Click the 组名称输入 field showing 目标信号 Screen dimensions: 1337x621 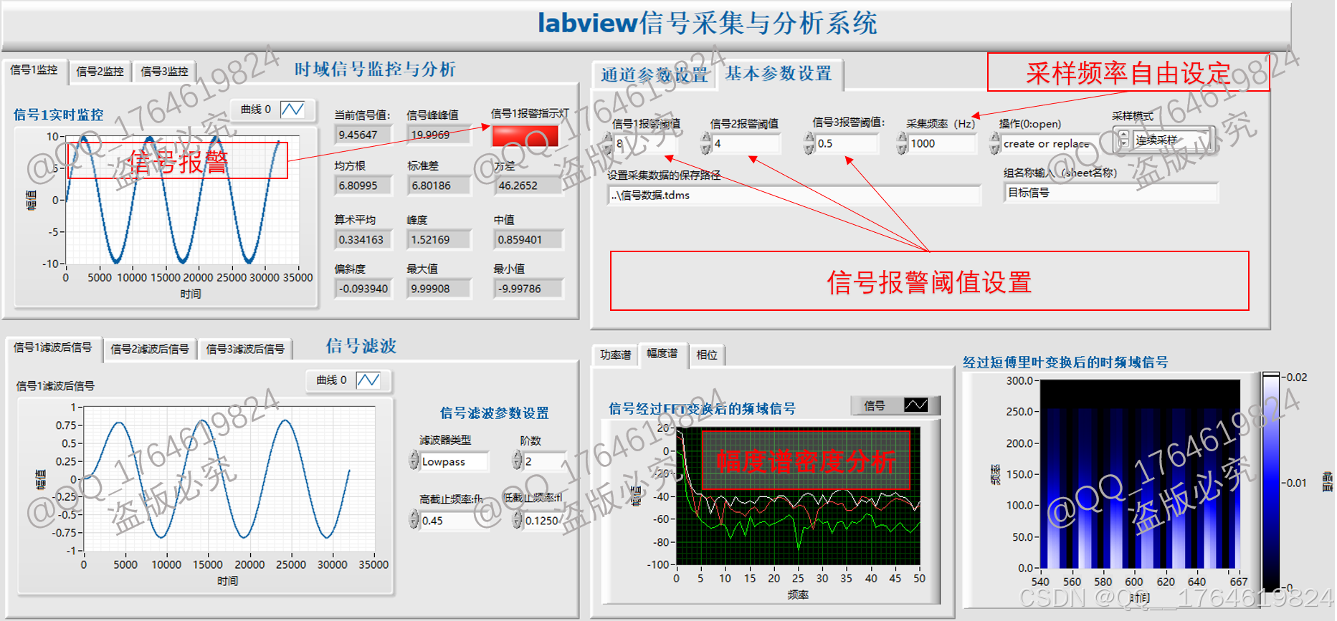coord(1111,193)
